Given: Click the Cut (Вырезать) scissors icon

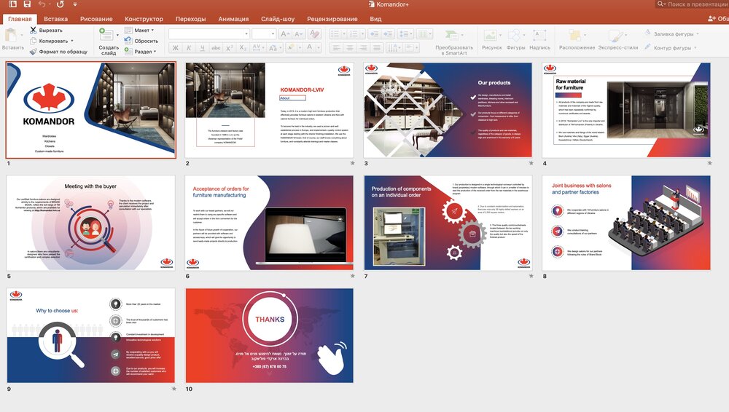Looking at the screenshot, I should 34,31.
